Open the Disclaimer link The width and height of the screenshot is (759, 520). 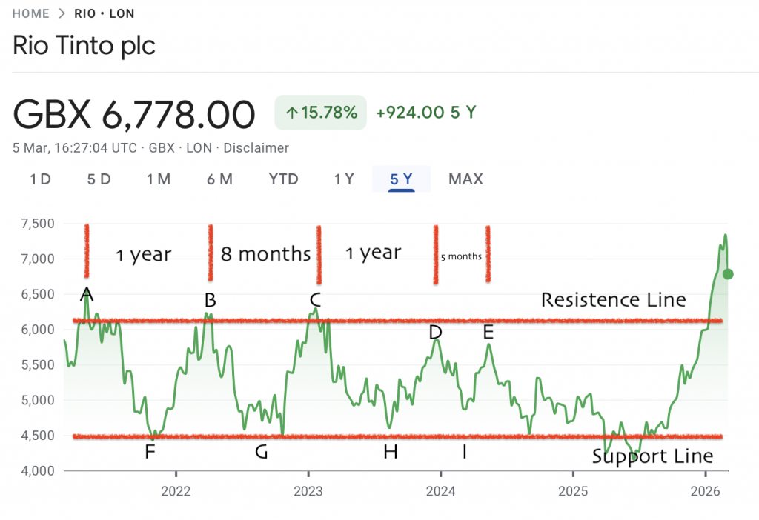(256, 147)
